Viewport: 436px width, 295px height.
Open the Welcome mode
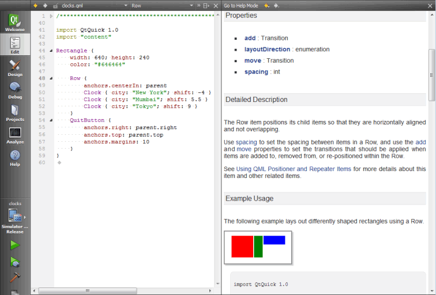[14, 21]
